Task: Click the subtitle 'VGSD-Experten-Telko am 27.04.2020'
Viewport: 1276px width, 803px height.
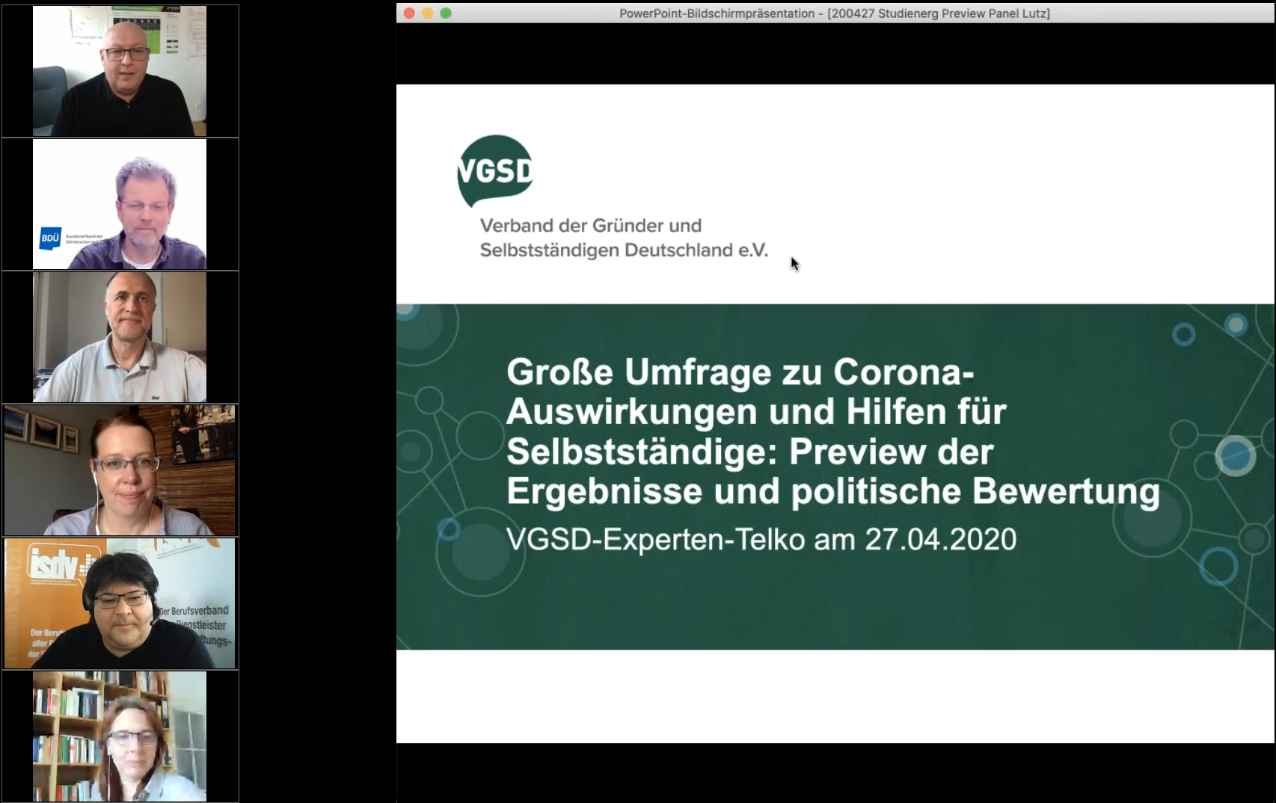Action: pyautogui.click(x=761, y=539)
